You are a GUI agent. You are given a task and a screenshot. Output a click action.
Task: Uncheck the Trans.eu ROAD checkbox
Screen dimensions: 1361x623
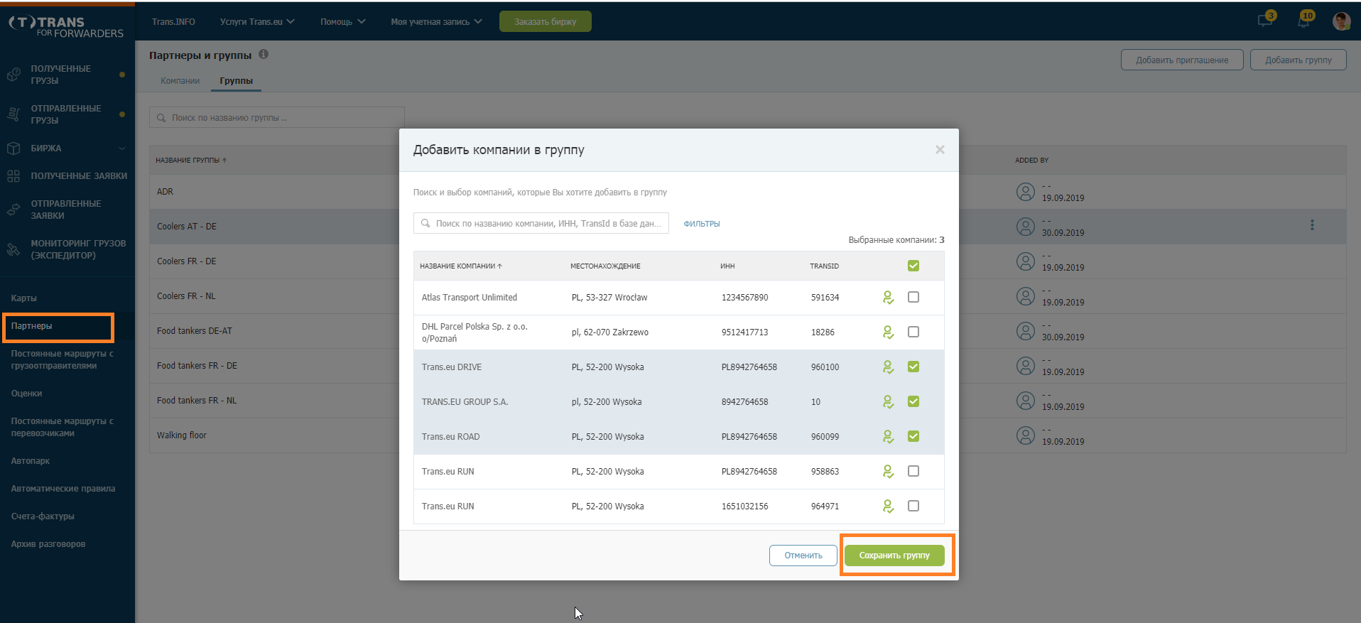pyautogui.click(x=913, y=436)
